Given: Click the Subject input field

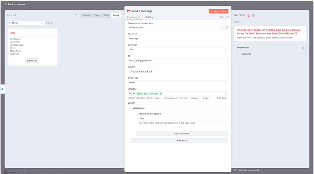Looking at the screenshot, I should pyautogui.click(x=177, y=72).
